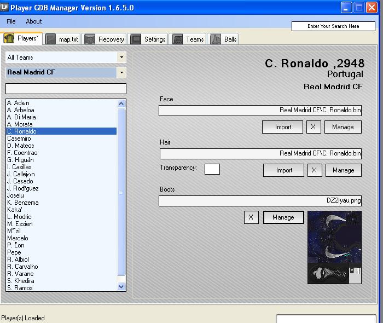383x323 pixels.
Task: Expand the Real Madrid CF team dropdown
Action: coord(121,72)
